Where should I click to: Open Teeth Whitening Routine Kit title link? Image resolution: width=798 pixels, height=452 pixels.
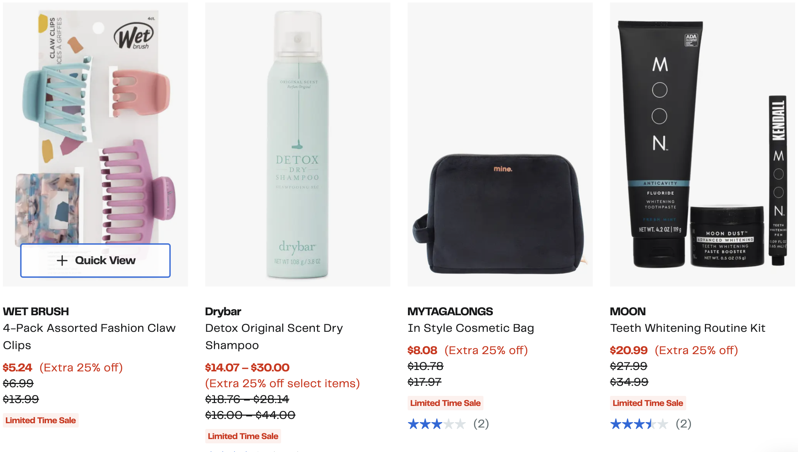(x=687, y=328)
